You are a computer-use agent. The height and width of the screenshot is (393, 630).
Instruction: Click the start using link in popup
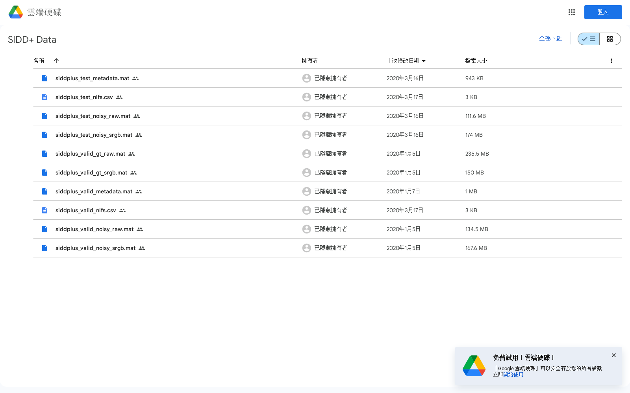pyautogui.click(x=513, y=375)
